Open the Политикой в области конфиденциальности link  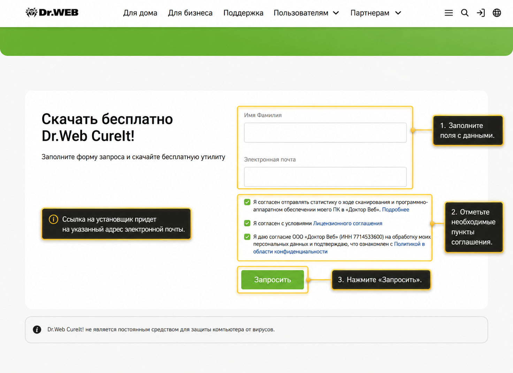(339, 248)
